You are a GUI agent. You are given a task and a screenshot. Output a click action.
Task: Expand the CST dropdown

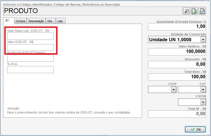(x=203, y=90)
